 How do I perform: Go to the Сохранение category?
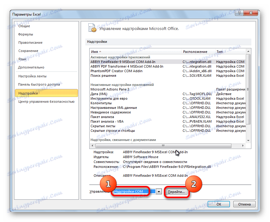(28, 51)
